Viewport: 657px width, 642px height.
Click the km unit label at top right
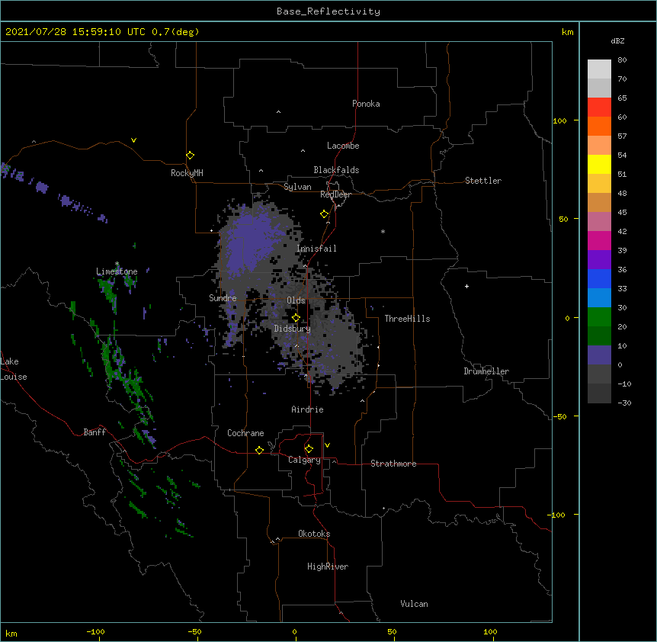[x=567, y=32]
